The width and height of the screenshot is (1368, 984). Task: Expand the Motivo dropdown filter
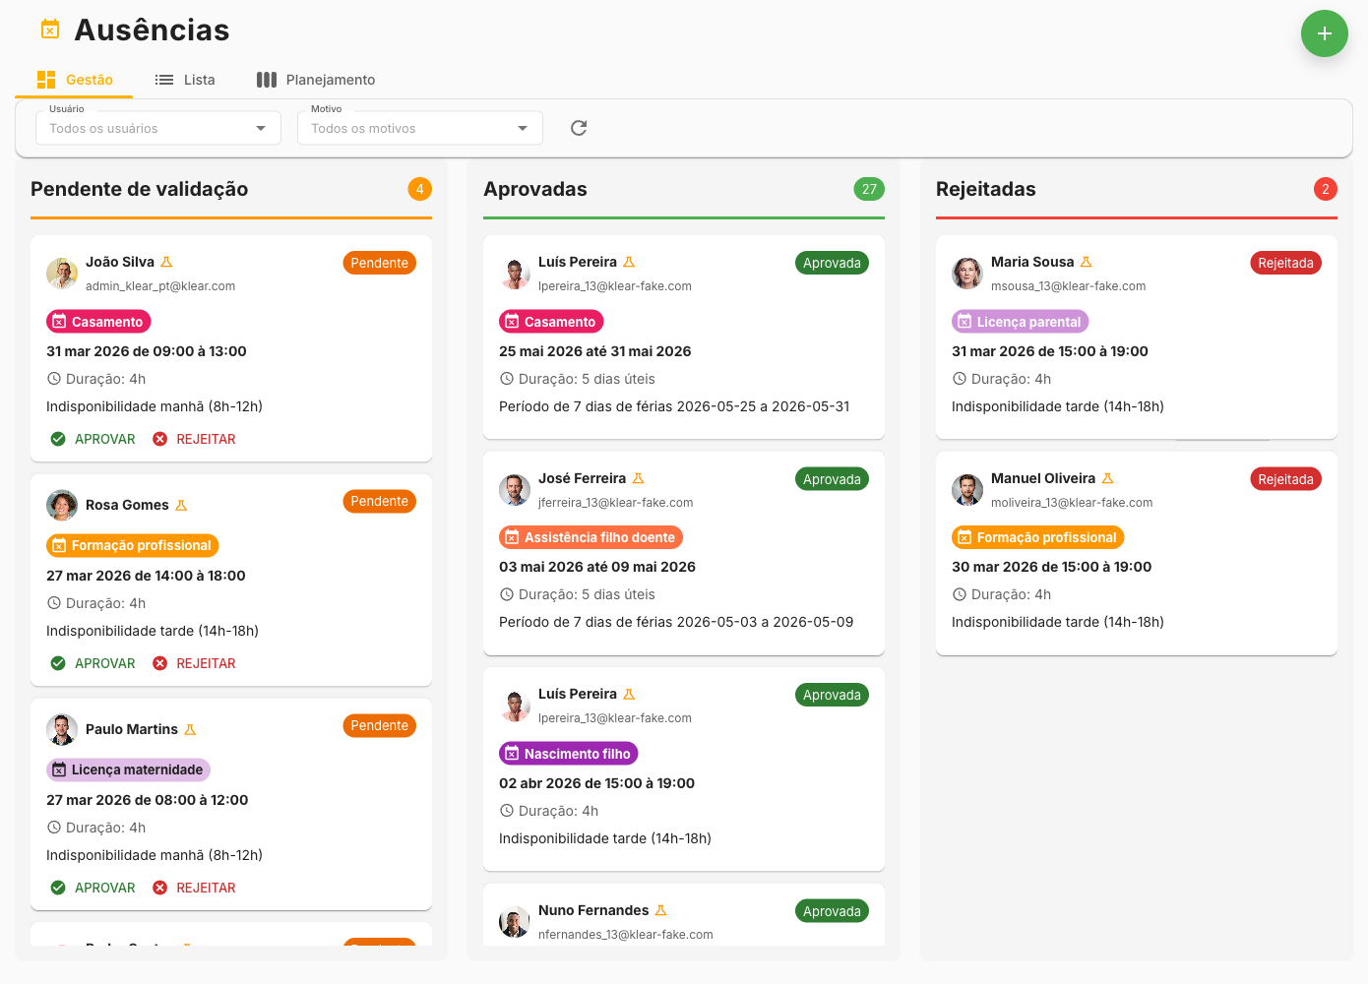(419, 128)
